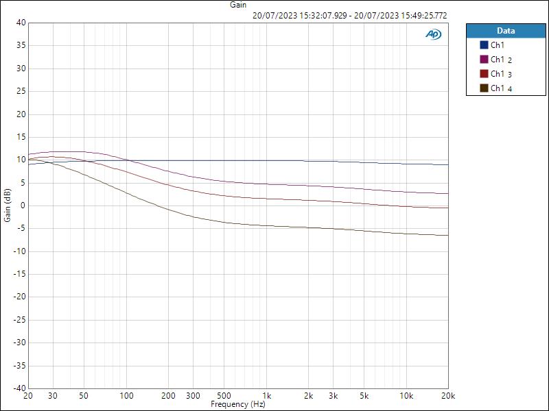Select the purple Ch1 2 color swatch
Screen dimensions: 549x411
tap(484, 60)
